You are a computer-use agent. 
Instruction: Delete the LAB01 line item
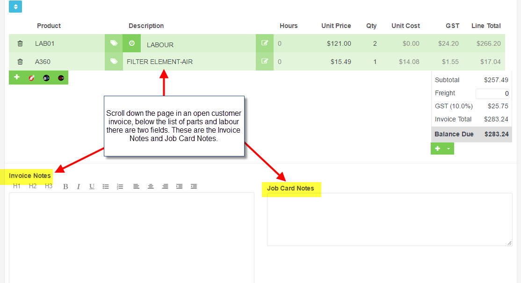20,43
